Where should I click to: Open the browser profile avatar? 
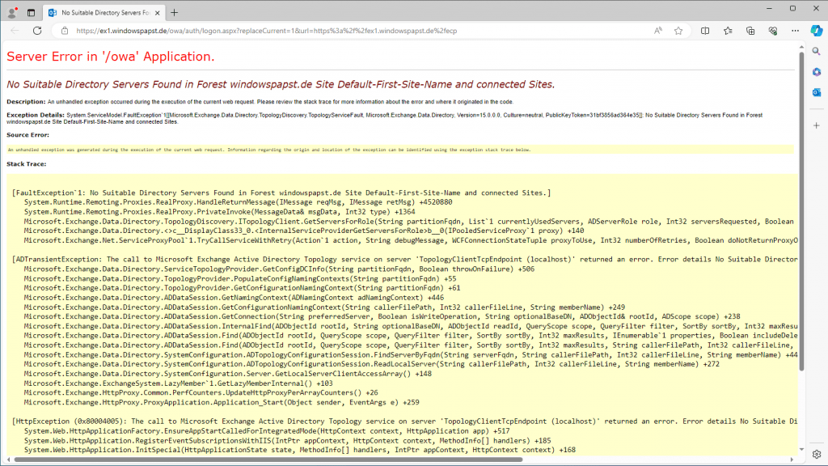[10, 13]
